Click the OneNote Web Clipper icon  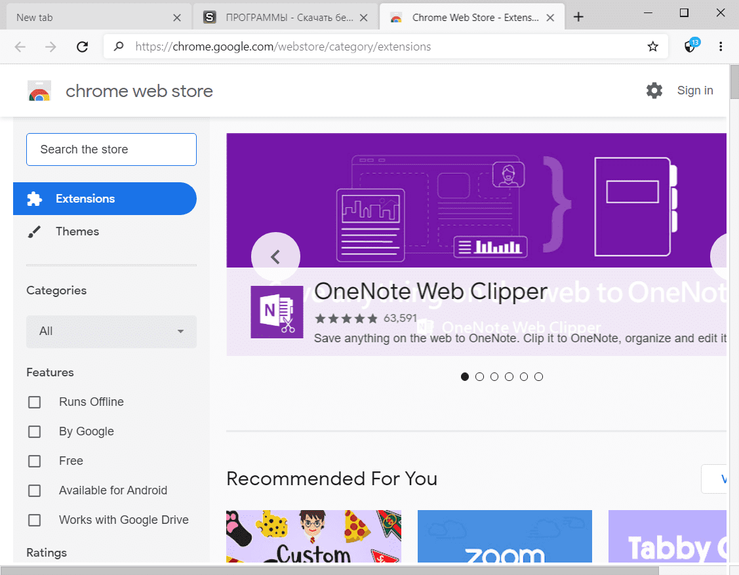pyautogui.click(x=277, y=312)
